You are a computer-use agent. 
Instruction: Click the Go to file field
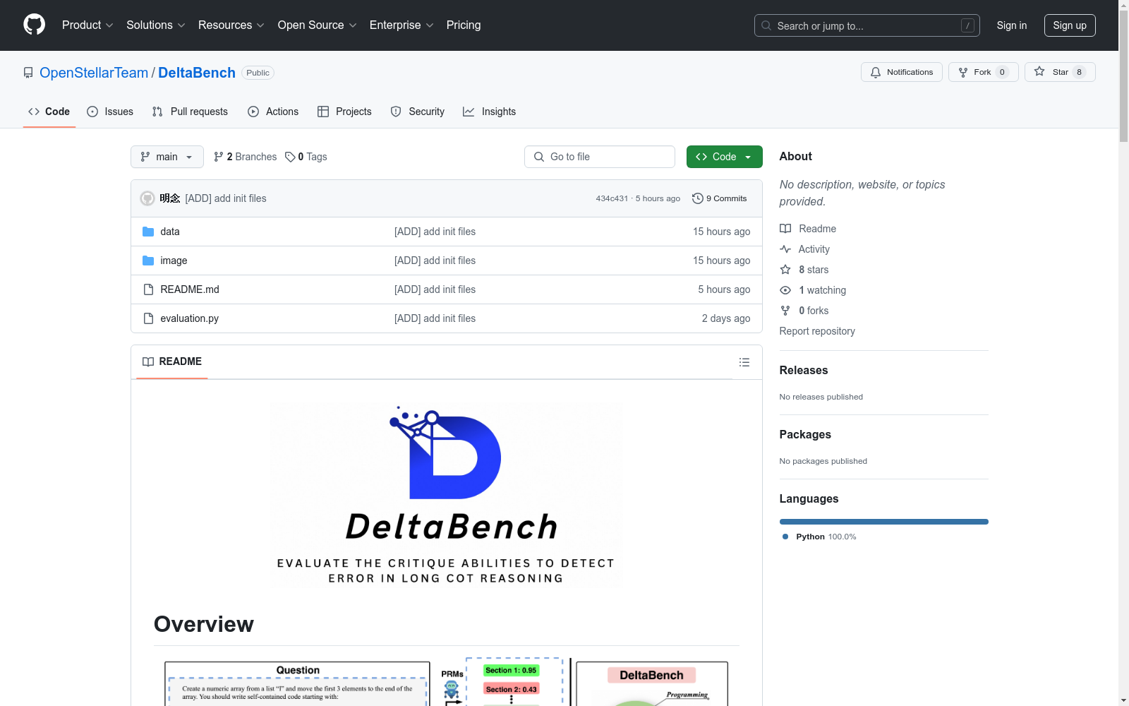[600, 157]
